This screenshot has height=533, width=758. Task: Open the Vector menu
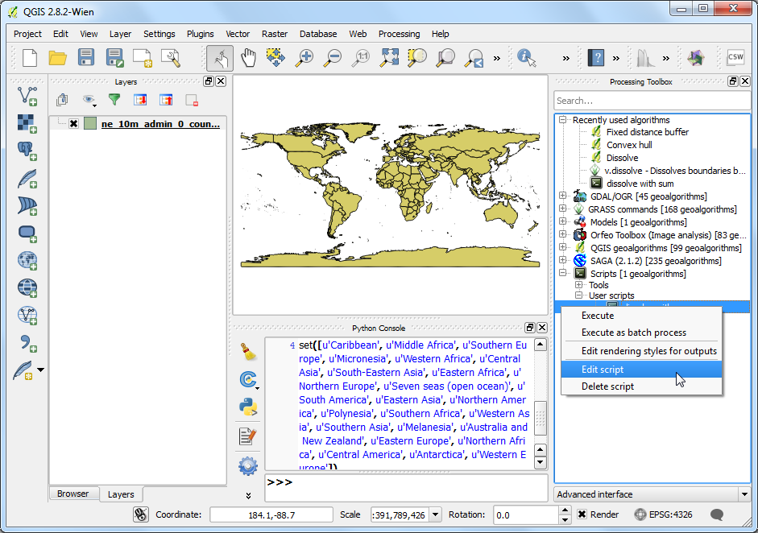tap(238, 34)
